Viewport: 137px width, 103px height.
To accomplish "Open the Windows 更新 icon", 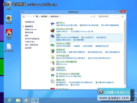I will (53, 45).
